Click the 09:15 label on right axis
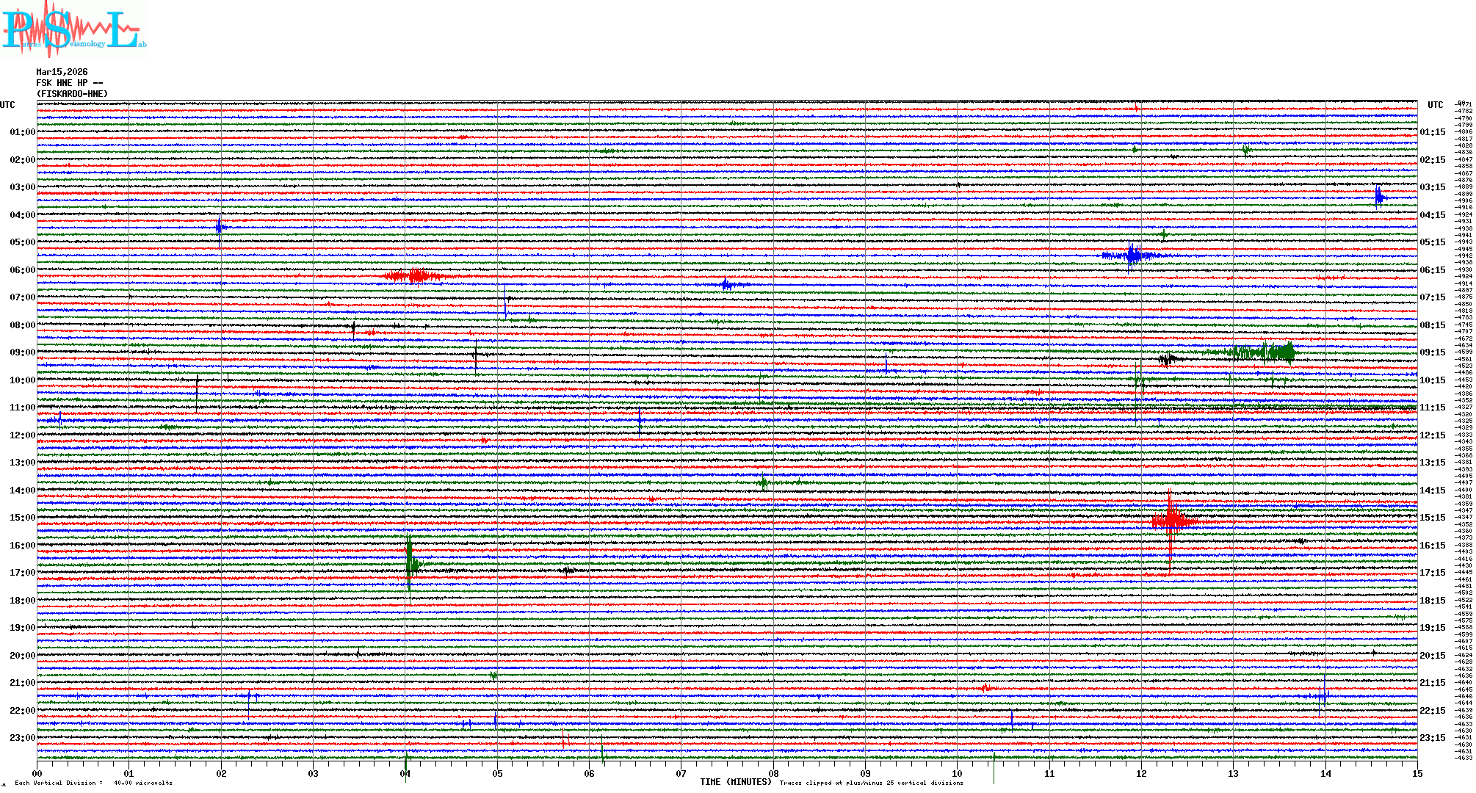The height and width of the screenshot is (793, 1476). pyautogui.click(x=1432, y=352)
